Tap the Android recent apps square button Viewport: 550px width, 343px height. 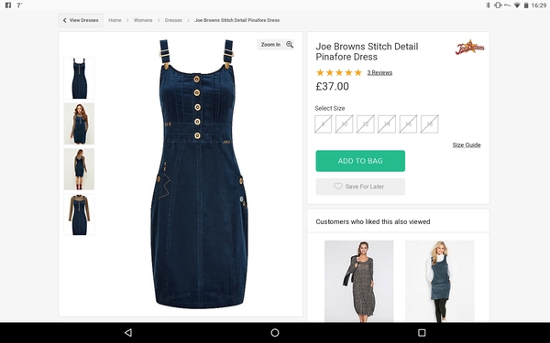(422, 333)
